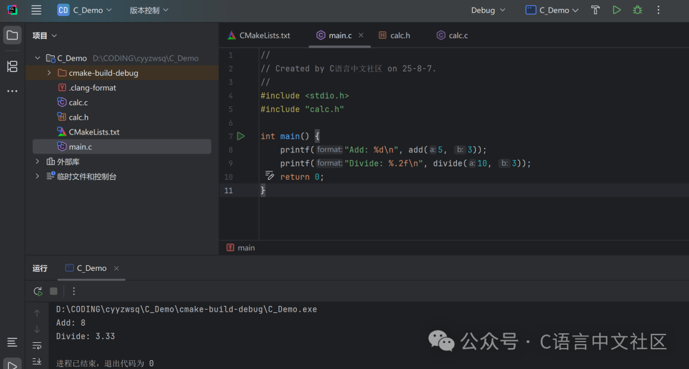Open the Debug build profile dropdown
Image resolution: width=689 pixels, height=369 pixels.
pyautogui.click(x=488, y=10)
